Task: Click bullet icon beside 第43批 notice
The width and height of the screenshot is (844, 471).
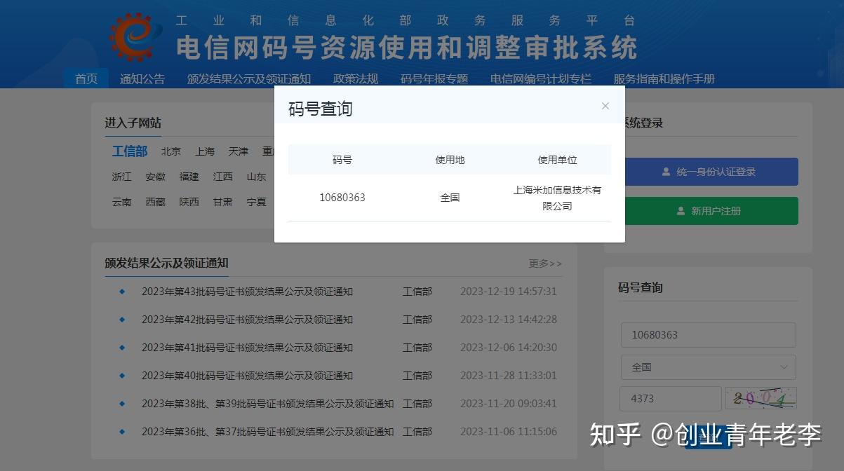Action: [122, 292]
